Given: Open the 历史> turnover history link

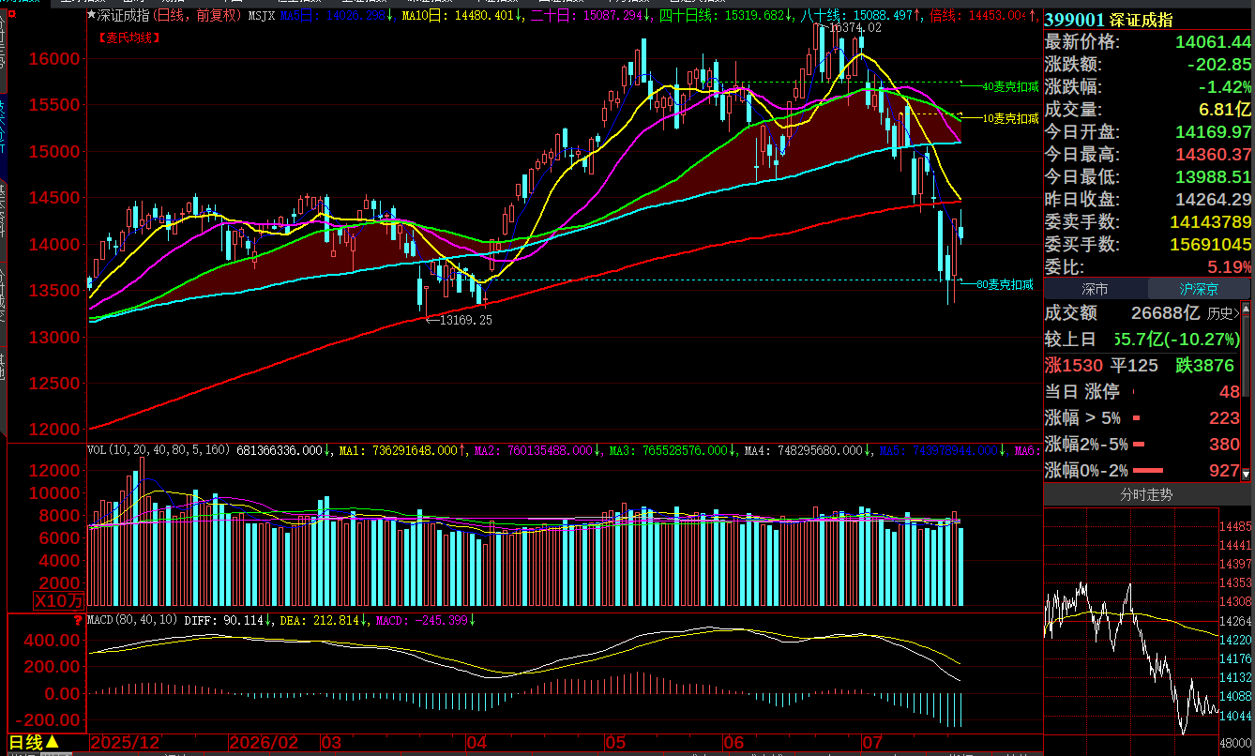Looking at the screenshot, I should (1222, 313).
